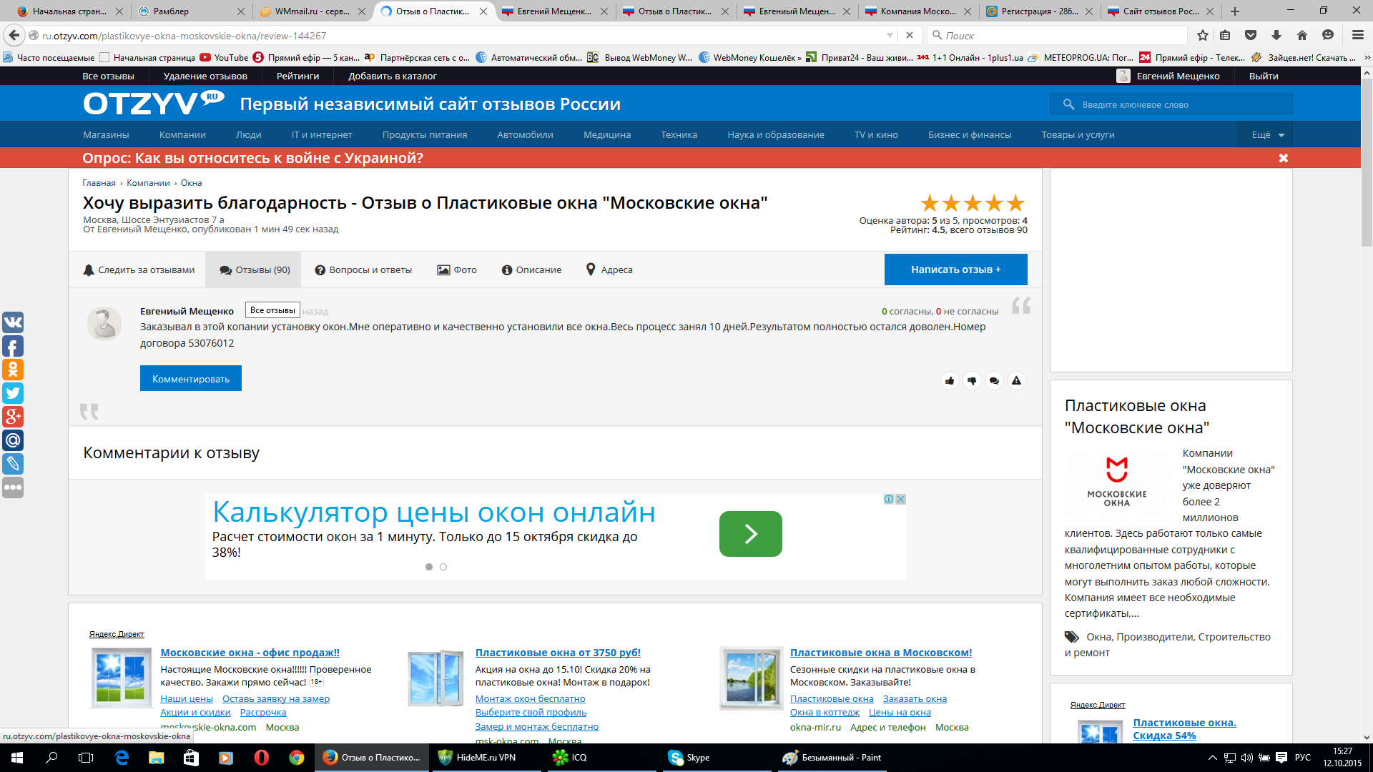Open Вопросы и ответы tab
The image size is (1373, 772).
coord(363,269)
